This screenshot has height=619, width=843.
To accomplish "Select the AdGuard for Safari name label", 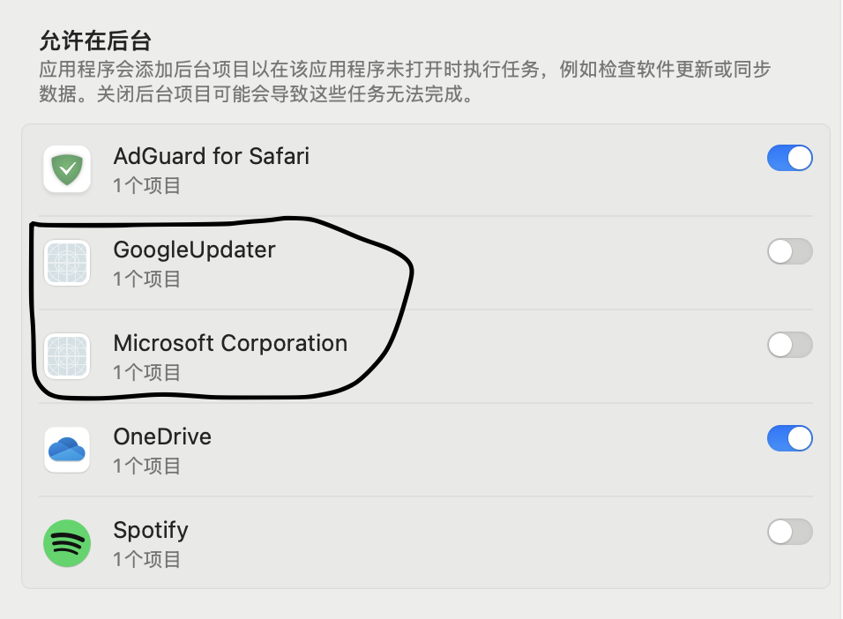I will point(212,157).
